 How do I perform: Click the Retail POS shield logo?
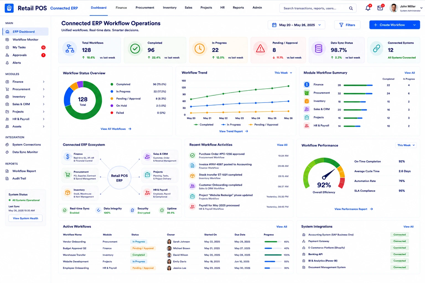pyautogui.click(x=9, y=8)
